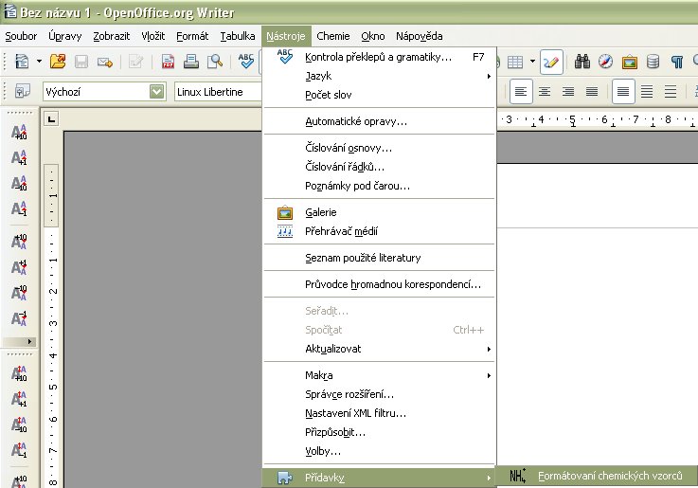Click the New document toolbar icon
This screenshot has width=698, height=488.
pyautogui.click(x=22, y=62)
